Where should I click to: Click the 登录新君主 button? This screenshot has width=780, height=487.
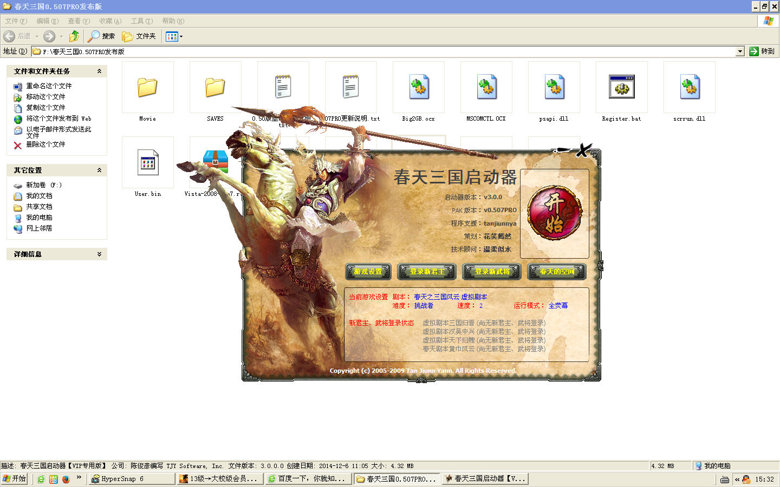[x=427, y=272]
